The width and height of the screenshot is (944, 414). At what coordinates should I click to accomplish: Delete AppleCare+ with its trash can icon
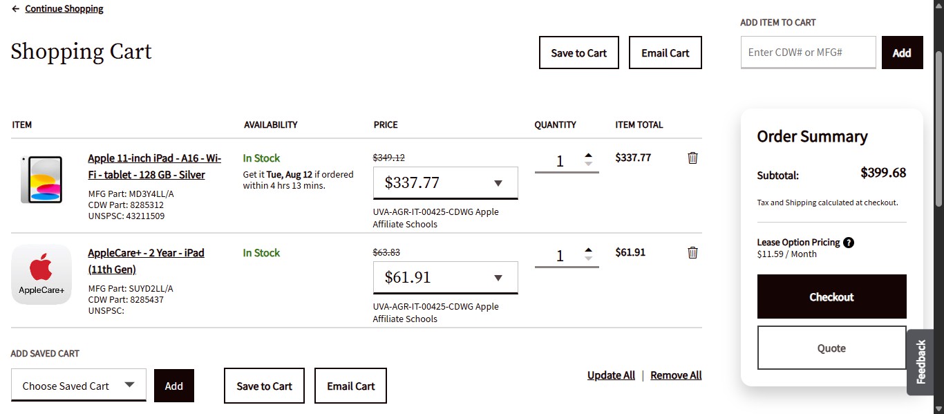[x=692, y=252]
